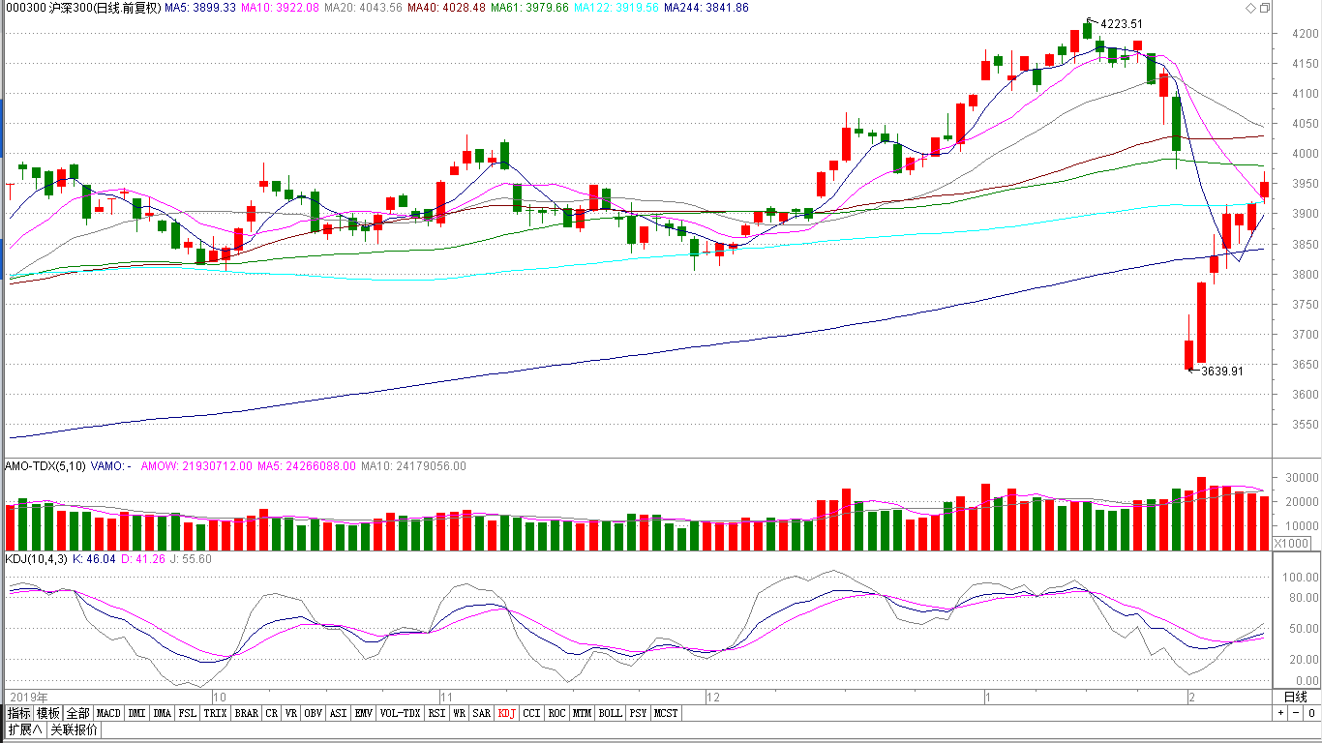Select the SAR indicator
This screenshot has height=743, width=1322.
(482, 713)
